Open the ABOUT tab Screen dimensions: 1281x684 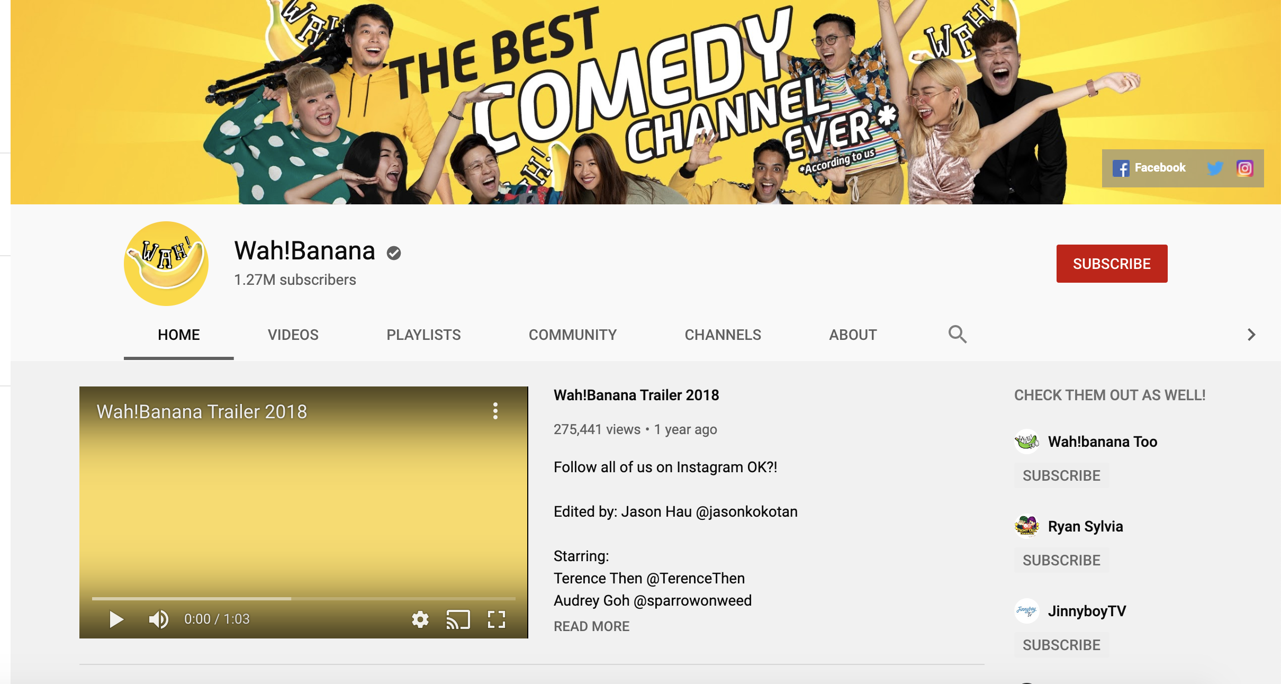point(853,335)
